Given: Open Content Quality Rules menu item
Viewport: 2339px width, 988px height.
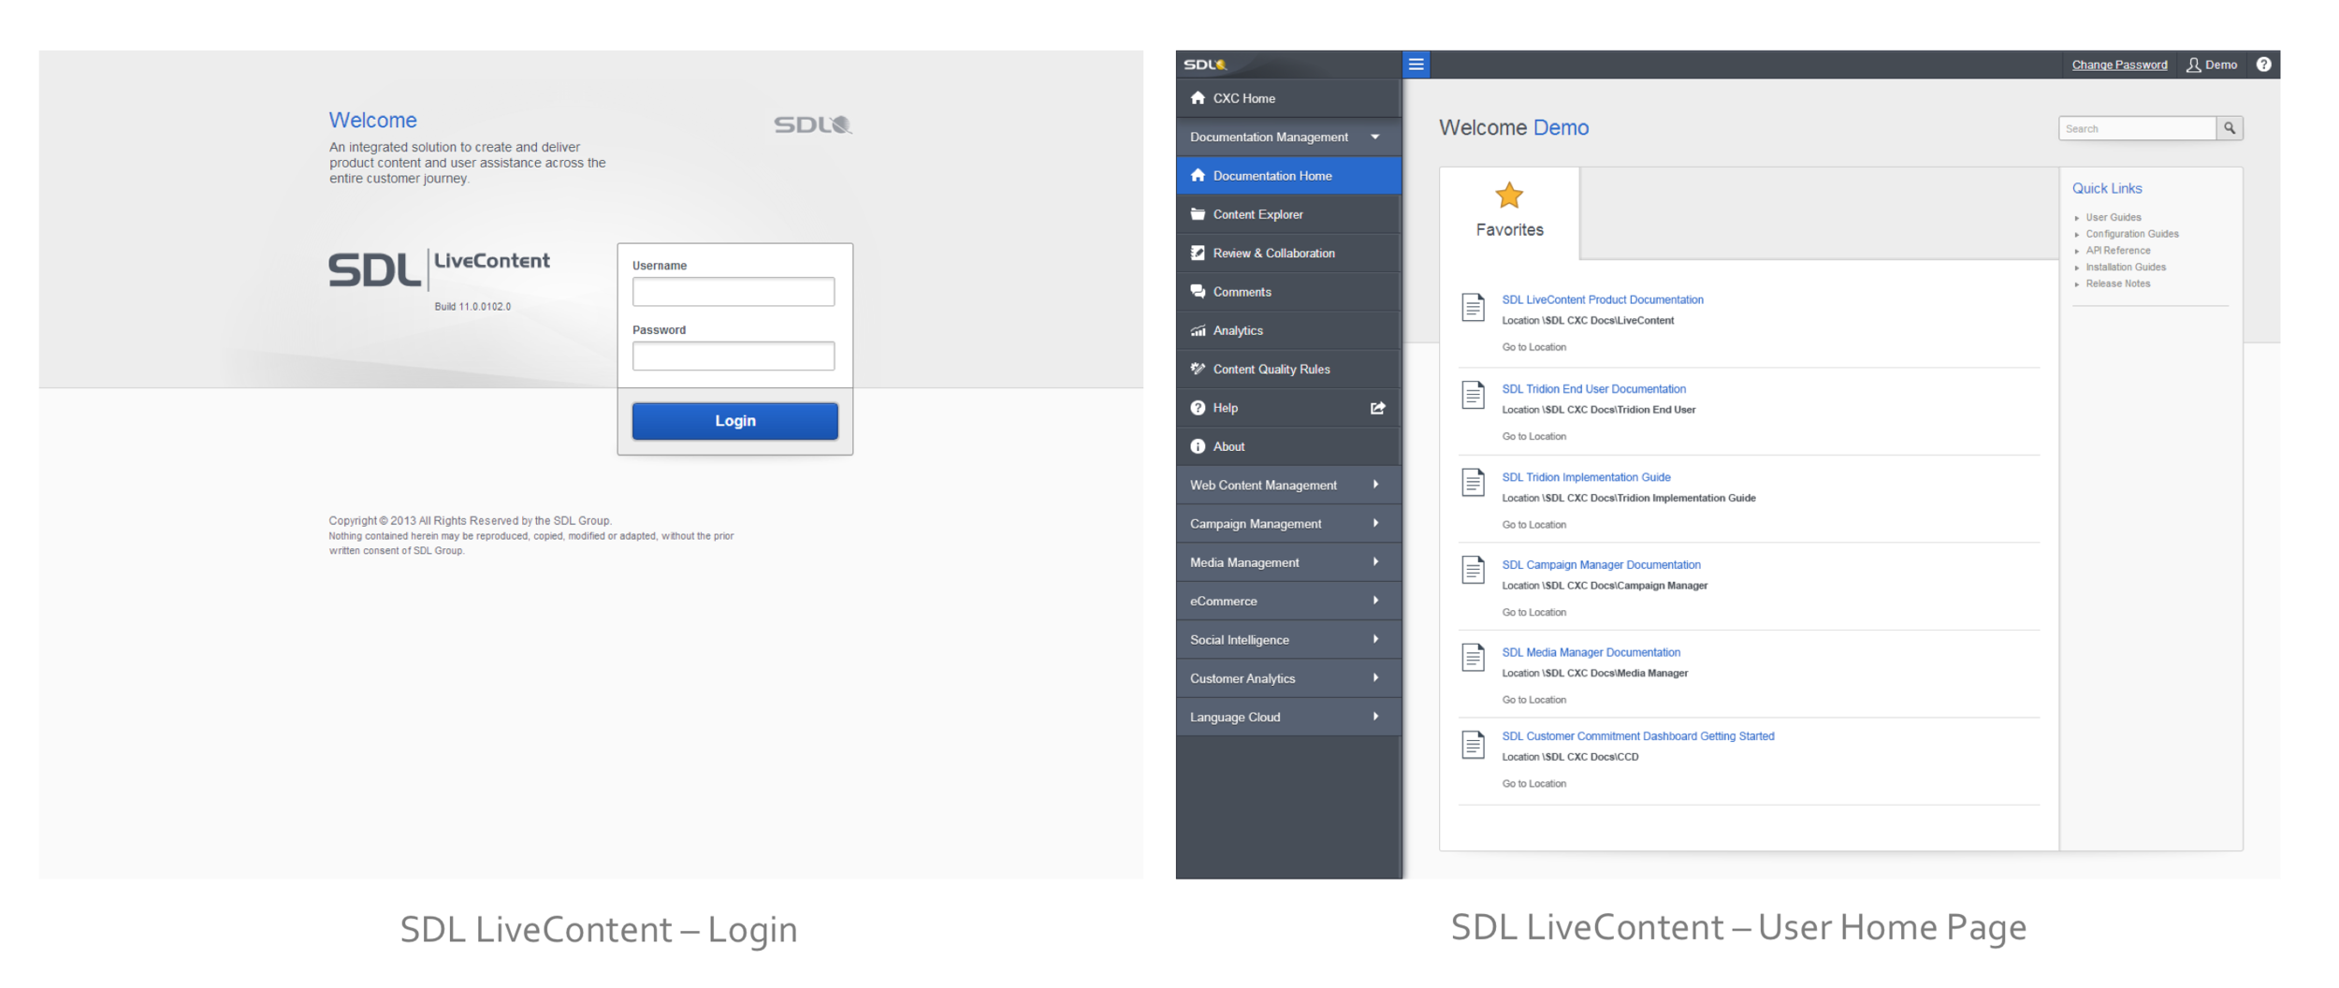Looking at the screenshot, I should pyautogui.click(x=1287, y=369).
